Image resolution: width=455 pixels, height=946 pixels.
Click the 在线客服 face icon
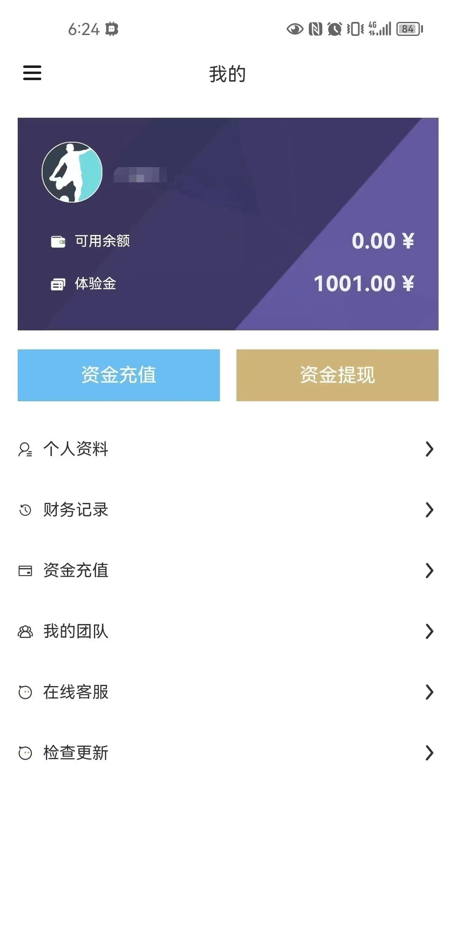(25, 692)
